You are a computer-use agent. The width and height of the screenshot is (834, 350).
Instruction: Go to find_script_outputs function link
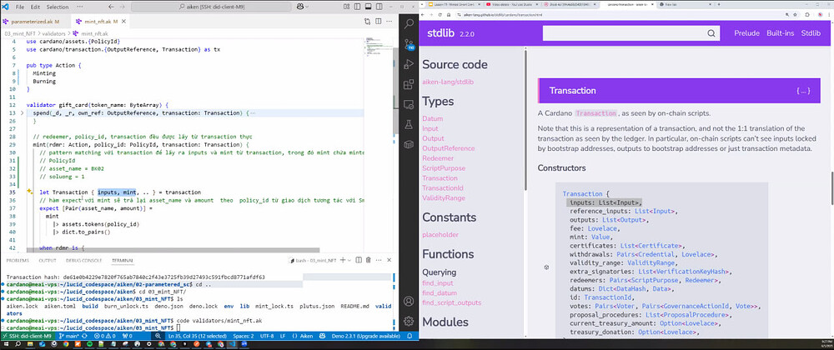(x=451, y=302)
